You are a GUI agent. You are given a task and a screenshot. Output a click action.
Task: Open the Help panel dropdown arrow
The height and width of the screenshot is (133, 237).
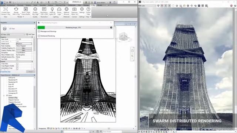(x=90, y=17)
